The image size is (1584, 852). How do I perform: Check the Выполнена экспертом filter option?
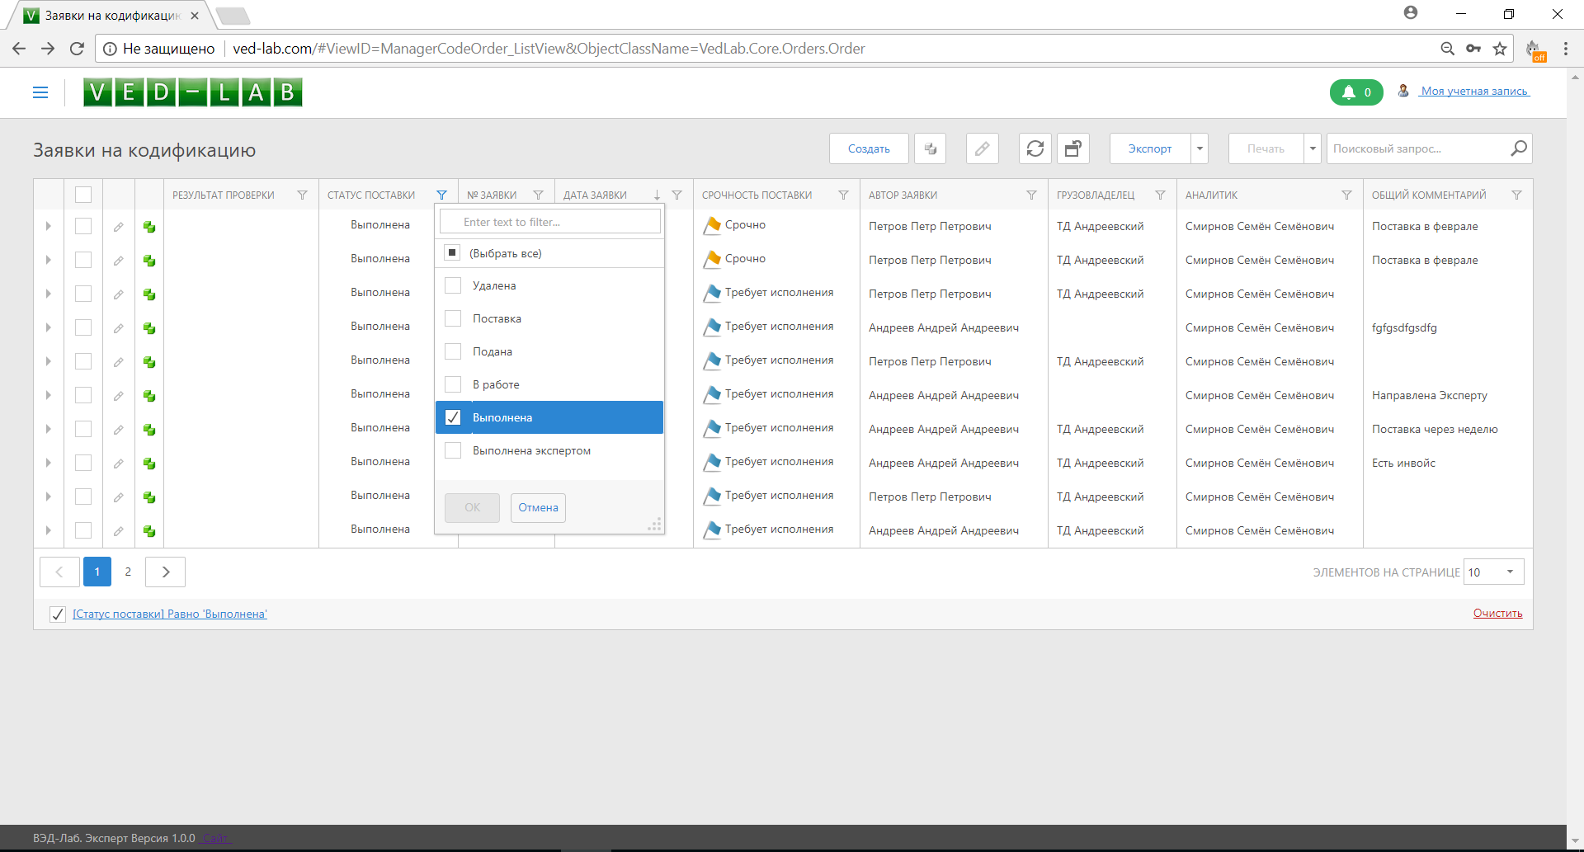(x=453, y=450)
